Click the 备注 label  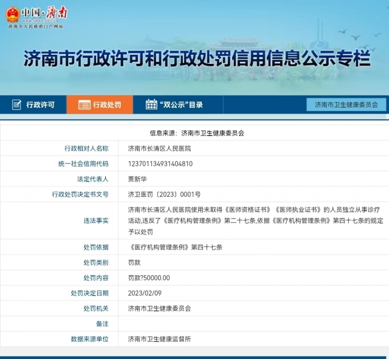click(102, 324)
